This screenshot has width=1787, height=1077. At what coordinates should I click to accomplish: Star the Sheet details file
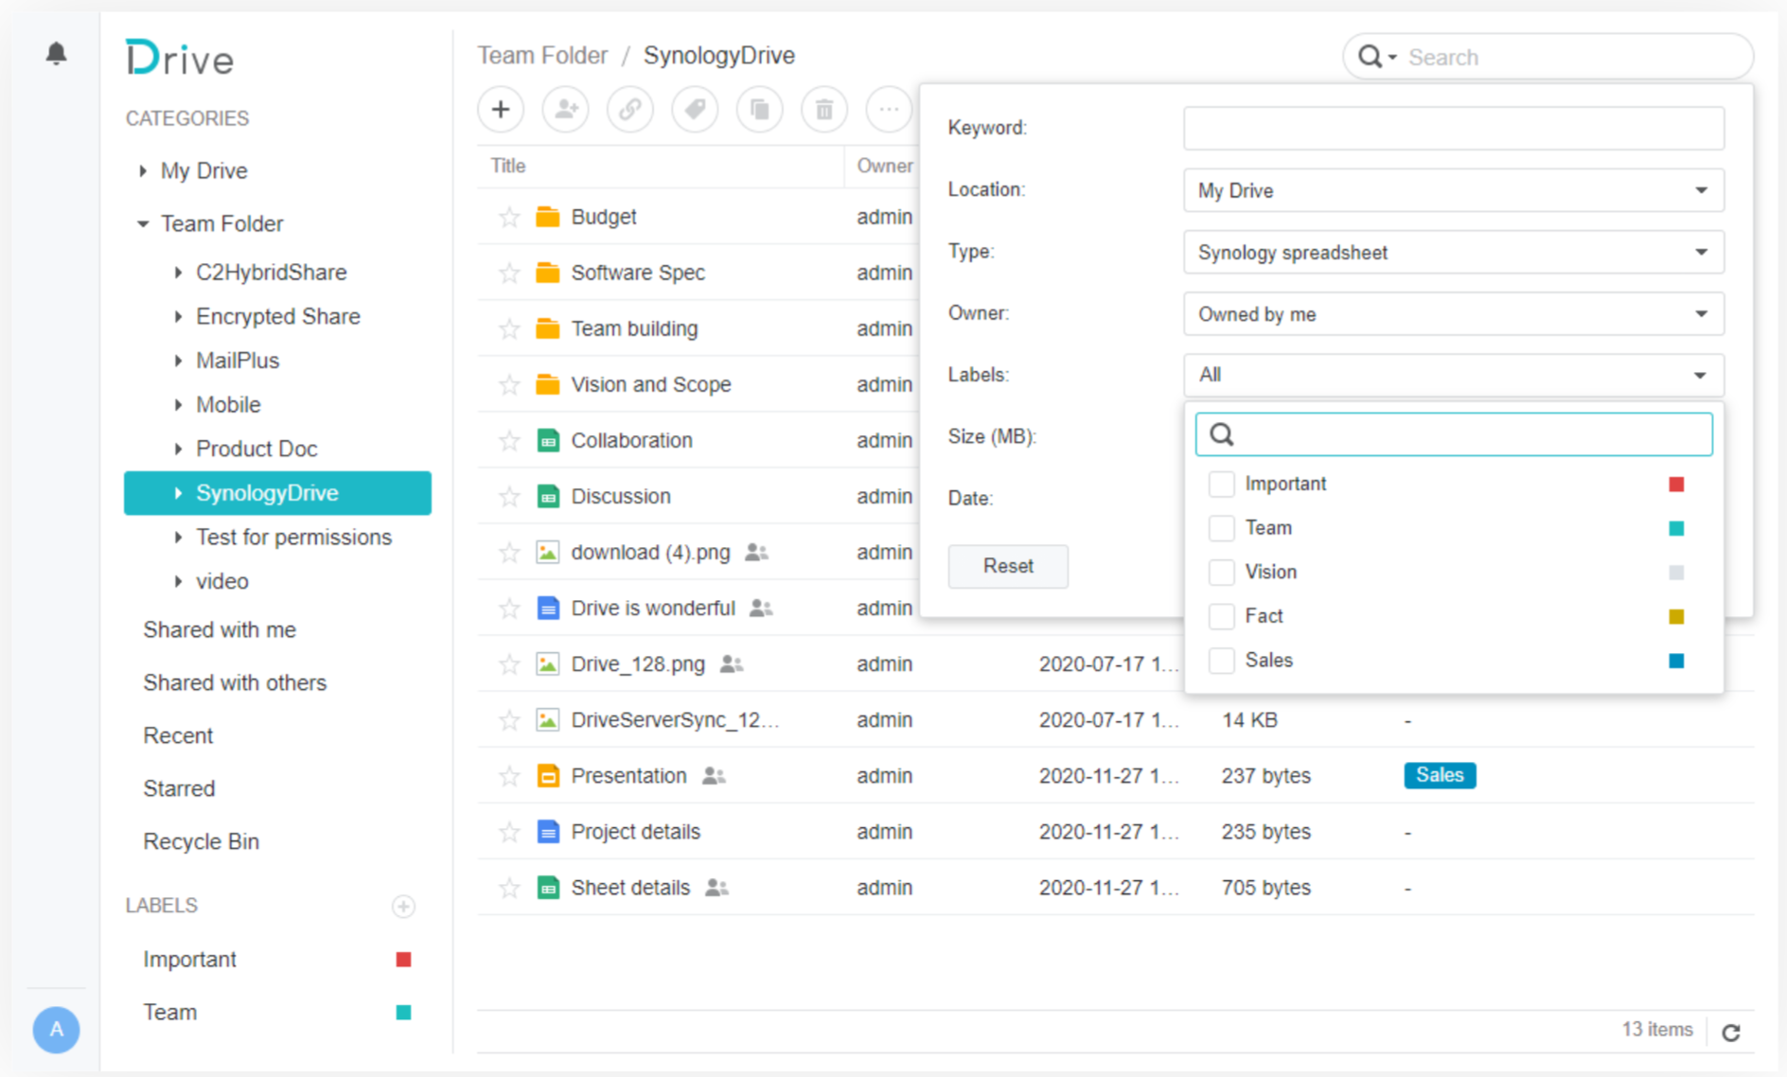tap(509, 888)
